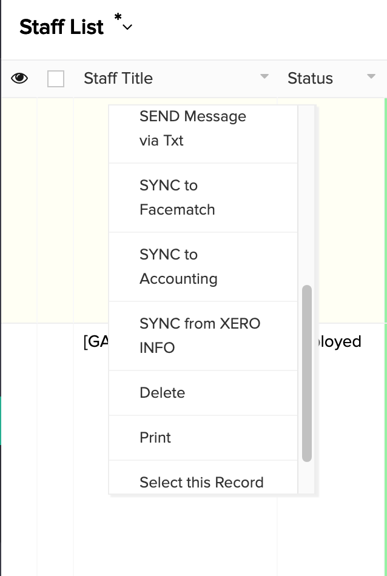
Task: Expand the Staff List view chevron
Action: (x=127, y=27)
